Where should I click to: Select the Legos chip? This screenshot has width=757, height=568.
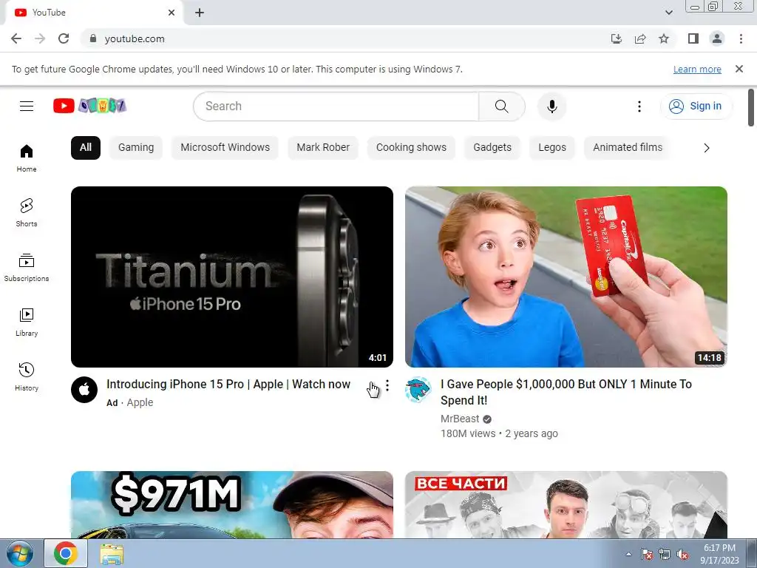point(552,147)
